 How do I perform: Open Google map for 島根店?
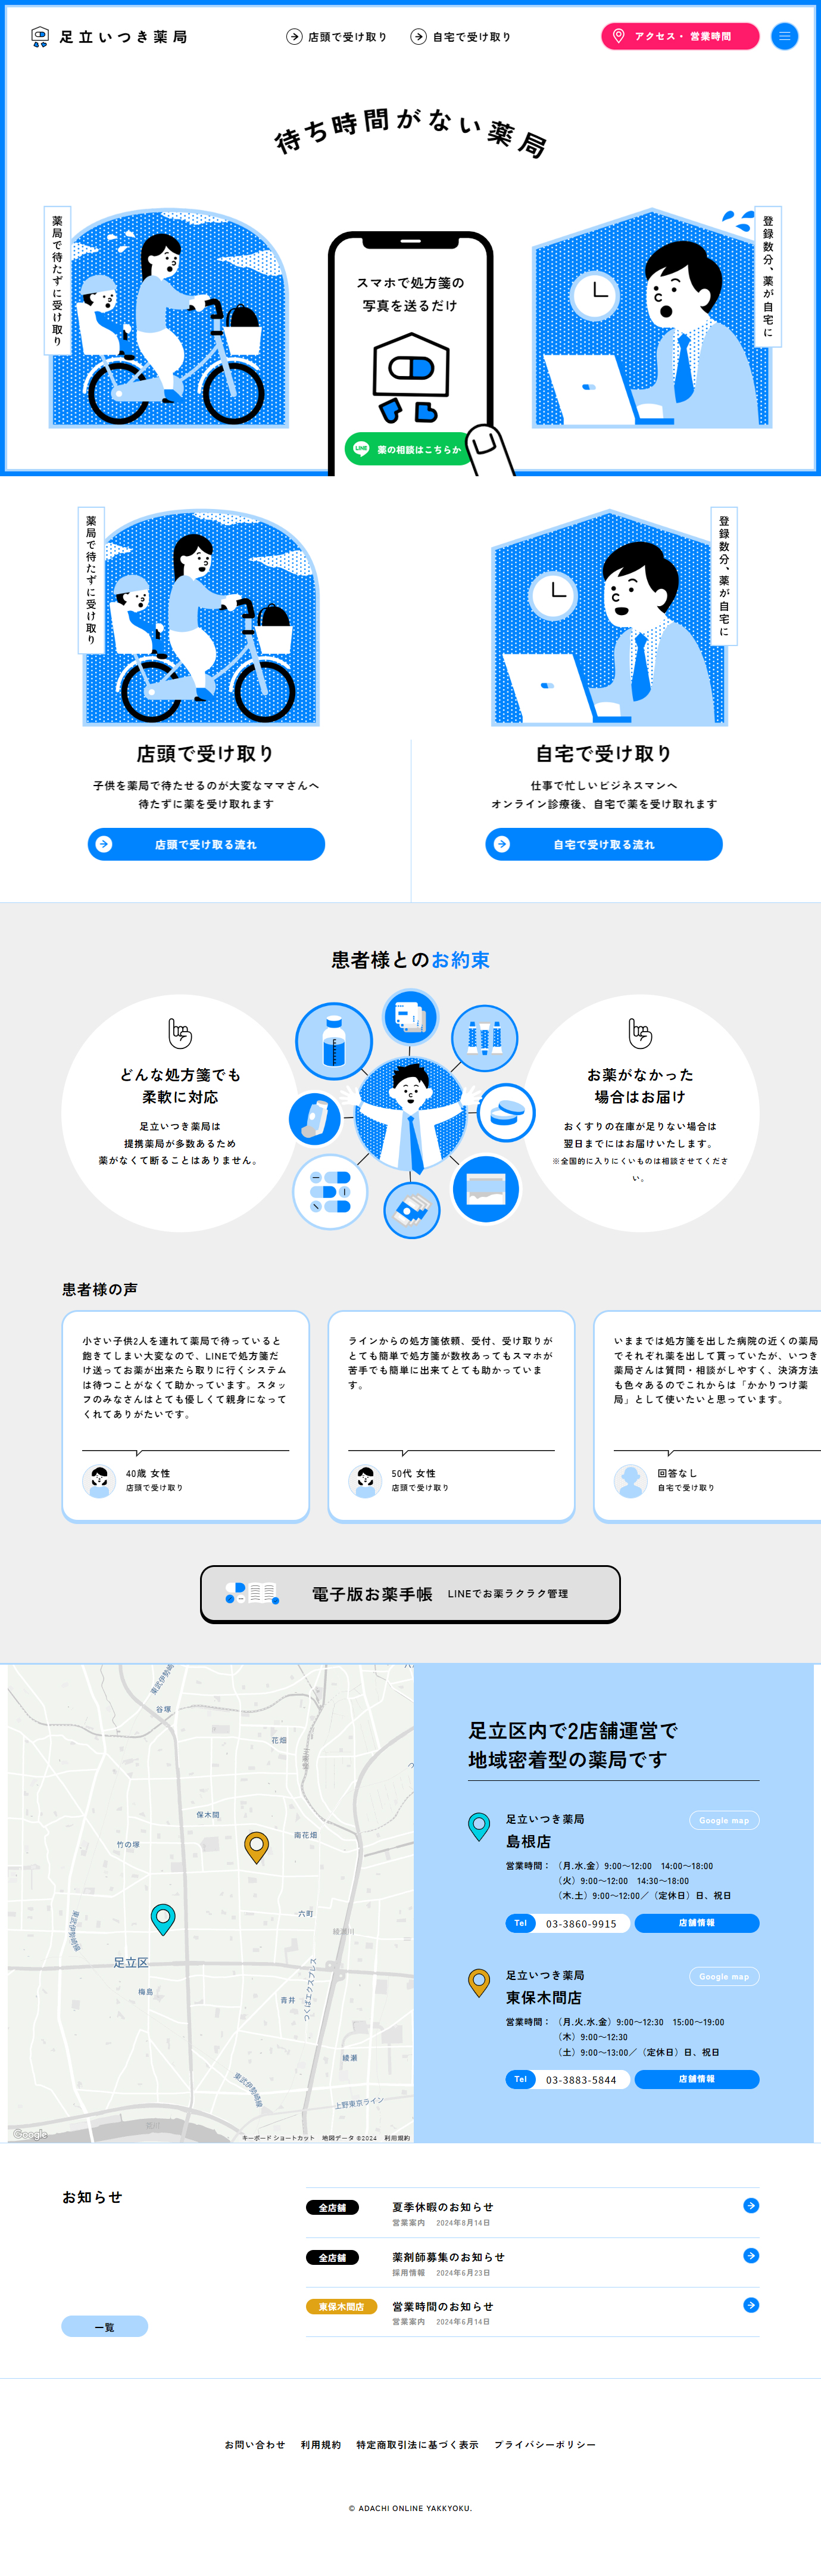724,1820
